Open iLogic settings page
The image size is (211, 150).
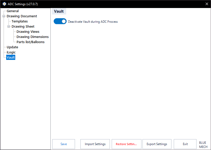click(11, 52)
